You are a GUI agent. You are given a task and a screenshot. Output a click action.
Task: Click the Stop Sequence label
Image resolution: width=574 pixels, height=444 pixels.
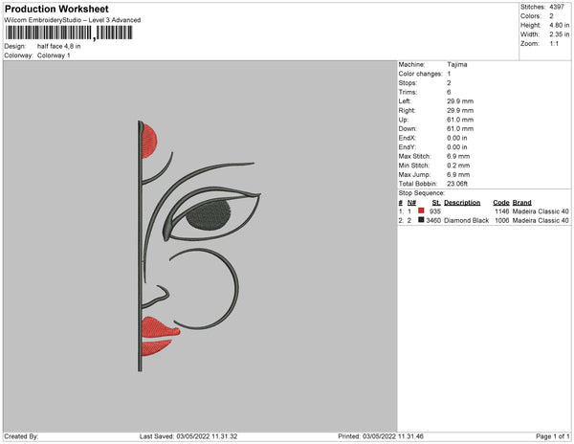[422, 193]
